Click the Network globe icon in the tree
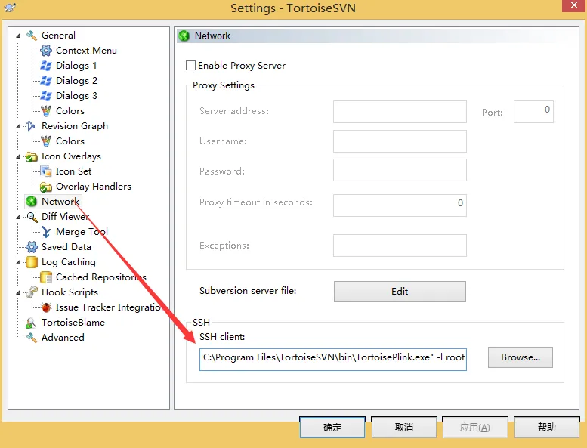Image resolution: width=587 pixels, height=448 pixels. (x=32, y=202)
